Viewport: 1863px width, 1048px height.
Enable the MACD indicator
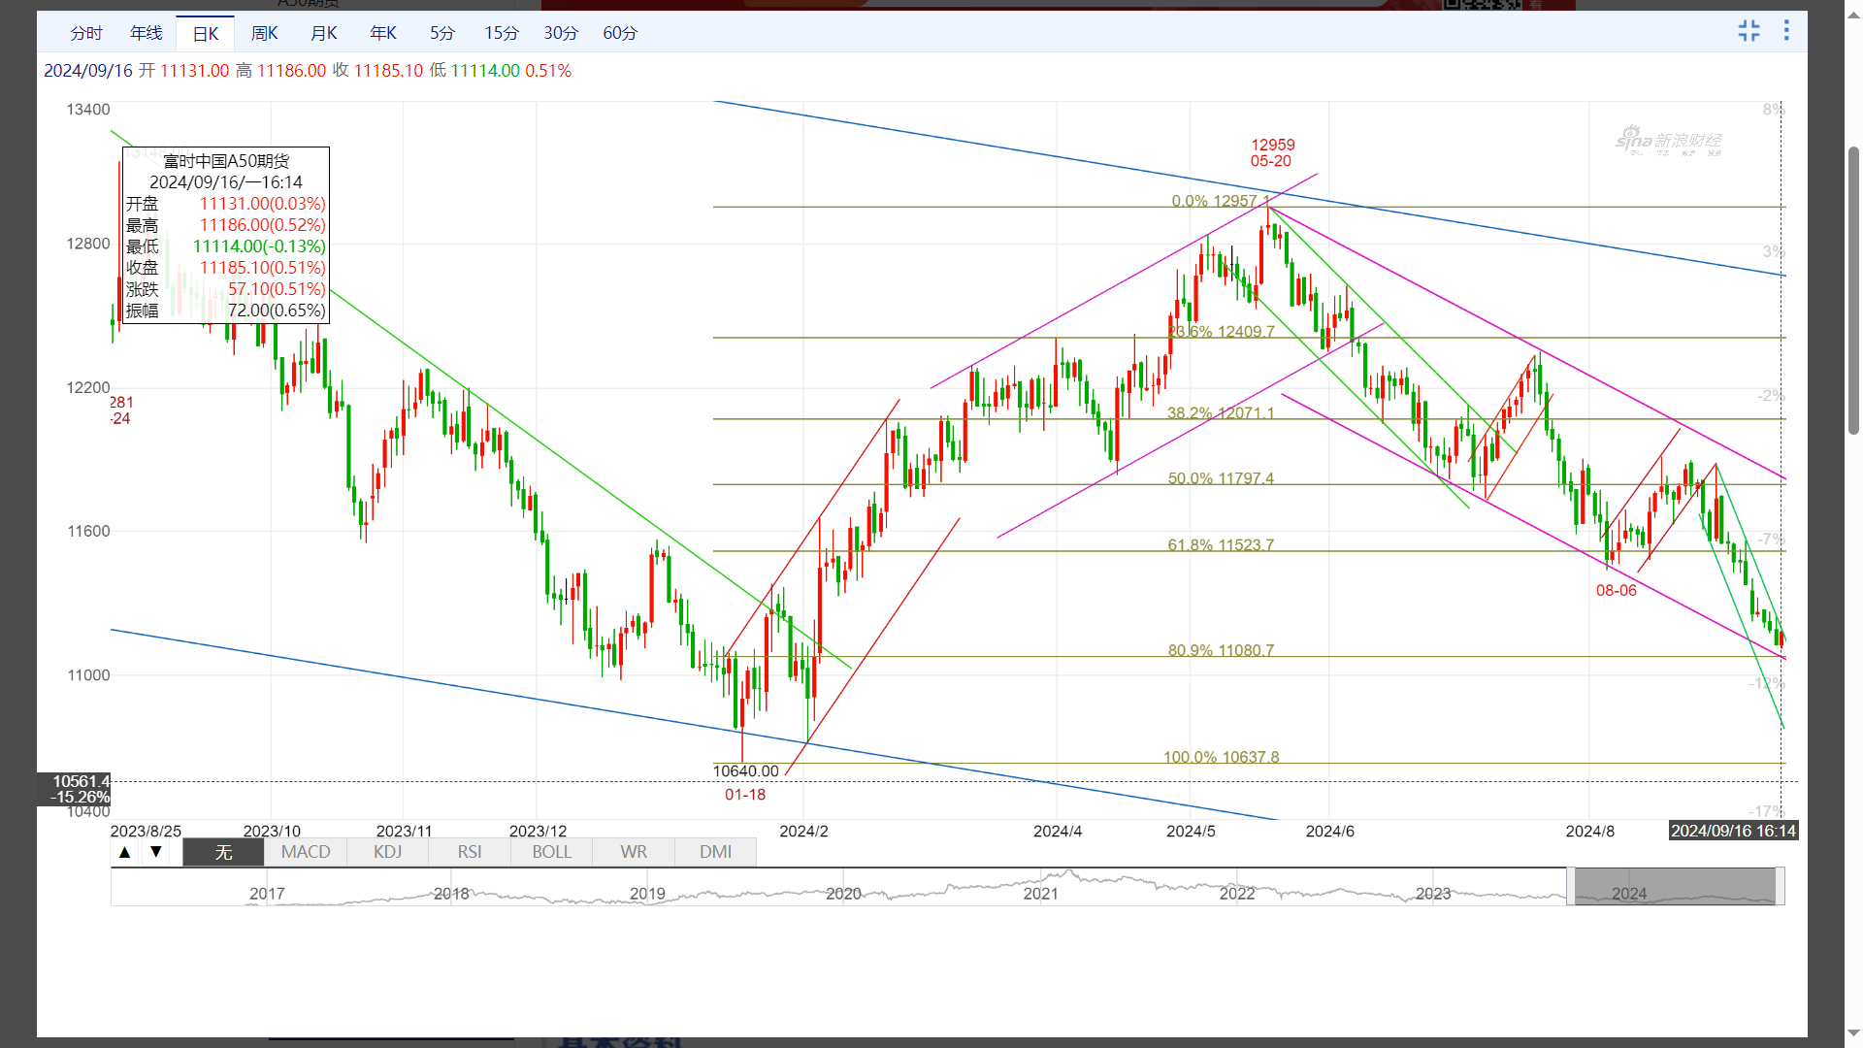pos(306,852)
